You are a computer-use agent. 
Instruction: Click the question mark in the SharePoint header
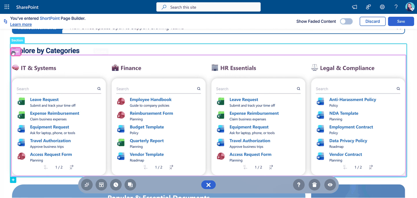(396, 7)
